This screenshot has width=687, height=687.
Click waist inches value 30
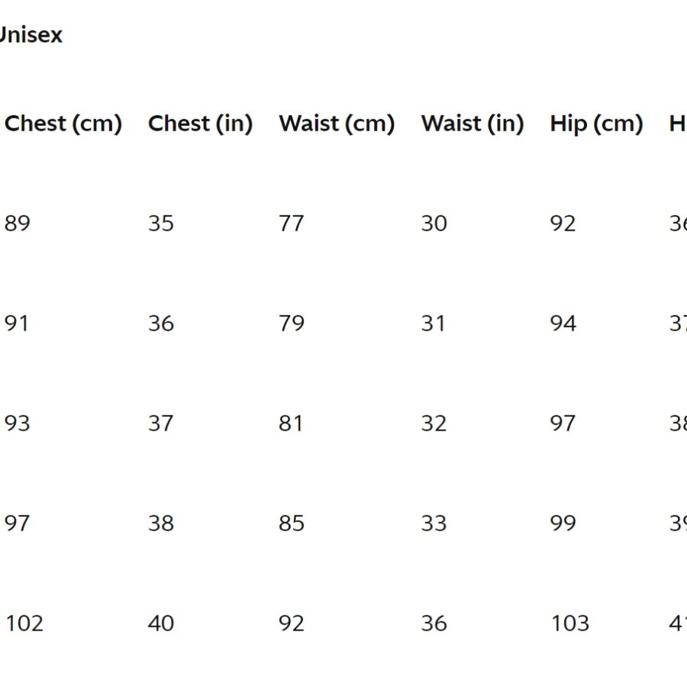click(x=434, y=224)
